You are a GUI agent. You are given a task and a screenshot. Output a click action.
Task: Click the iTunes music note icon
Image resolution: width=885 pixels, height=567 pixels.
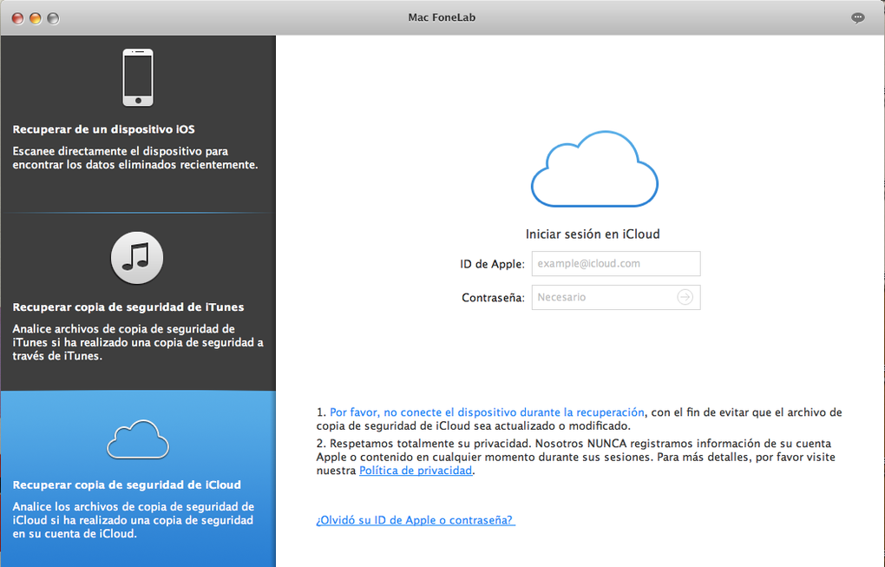pos(137,258)
